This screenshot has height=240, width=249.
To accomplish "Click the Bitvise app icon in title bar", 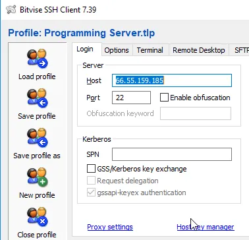I will coord(11,10).
